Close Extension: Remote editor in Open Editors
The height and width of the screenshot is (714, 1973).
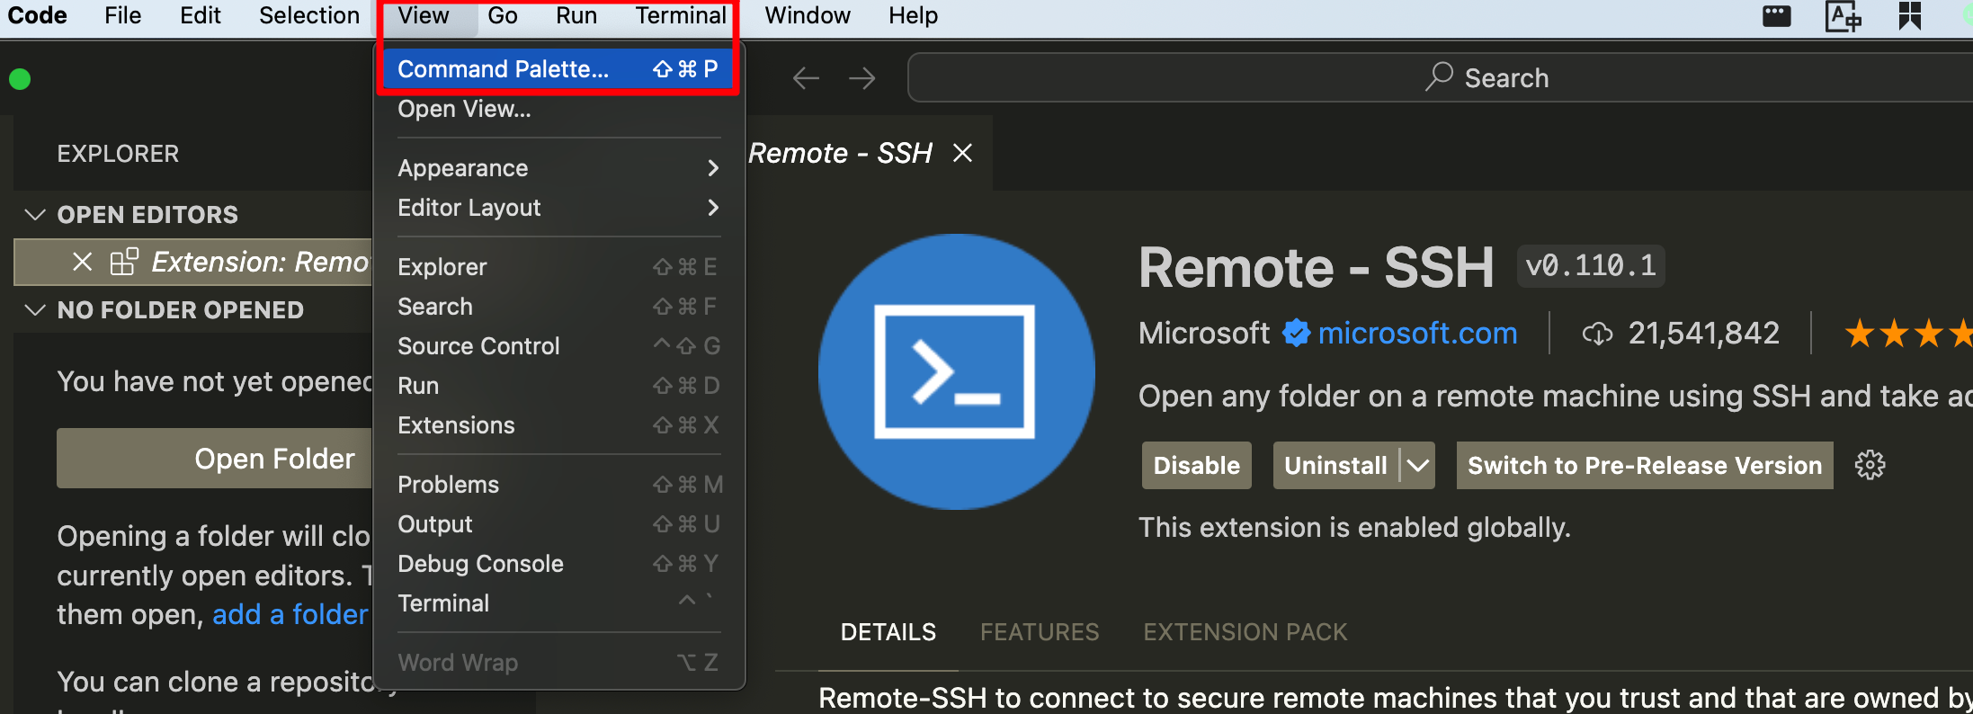pyautogui.click(x=82, y=262)
